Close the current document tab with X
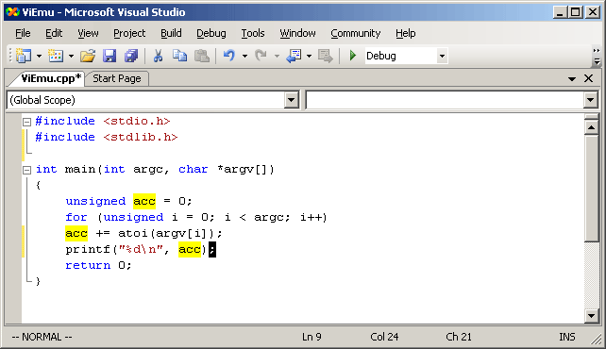 click(589, 78)
